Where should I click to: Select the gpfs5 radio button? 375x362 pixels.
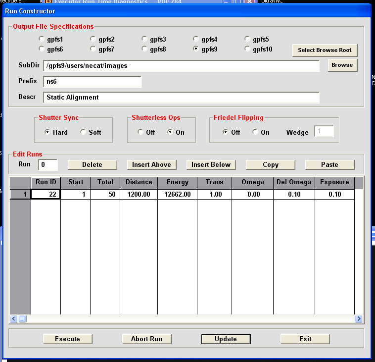248,39
